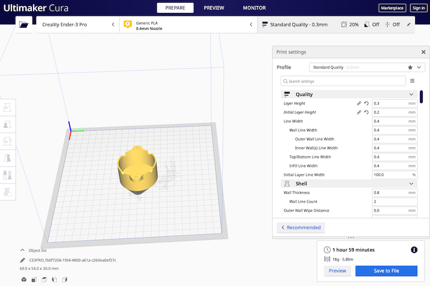Edit the Wall Line Count value
Viewport: 430px width, 286px height.
(x=394, y=201)
